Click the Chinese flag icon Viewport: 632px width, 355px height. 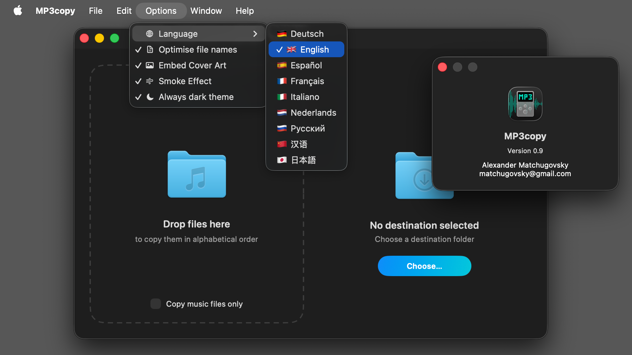coord(282,144)
